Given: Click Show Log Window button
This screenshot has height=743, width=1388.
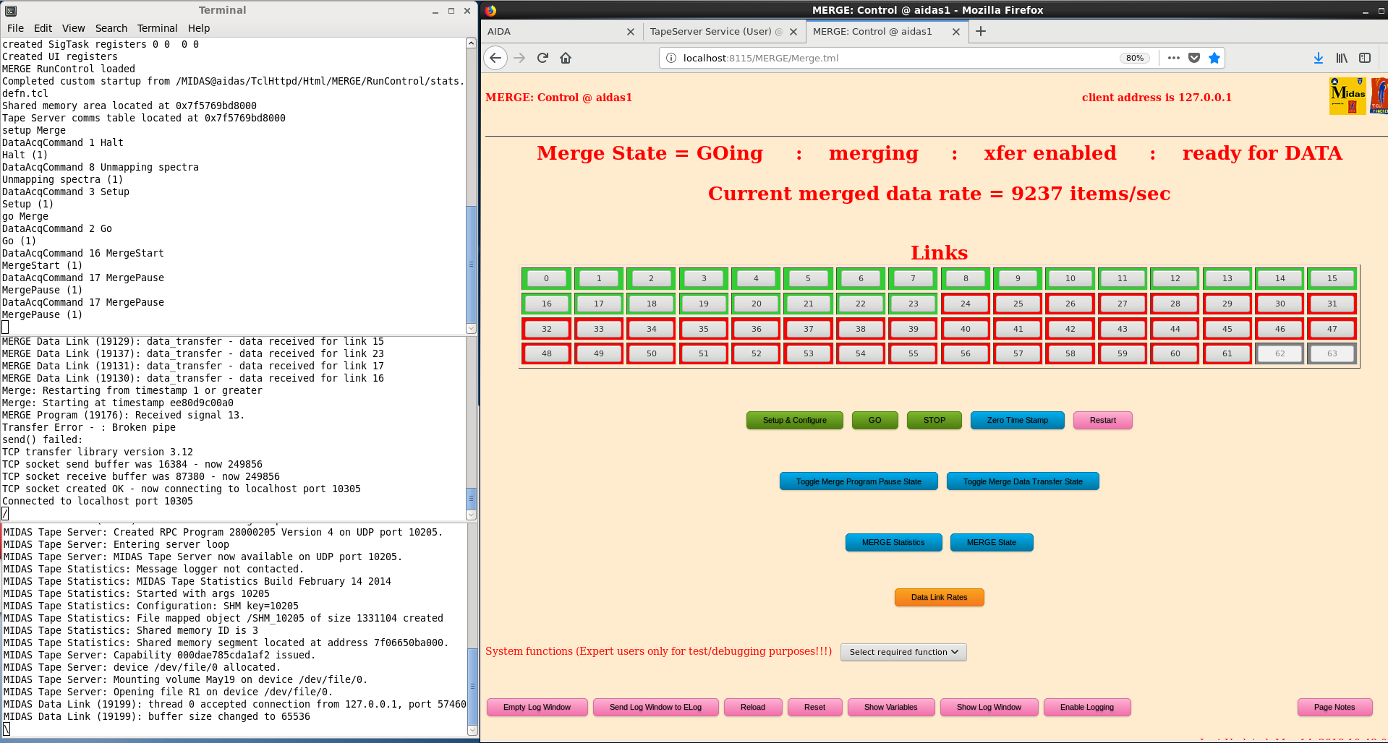Looking at the screenshot, I should [x=989, y=707].
